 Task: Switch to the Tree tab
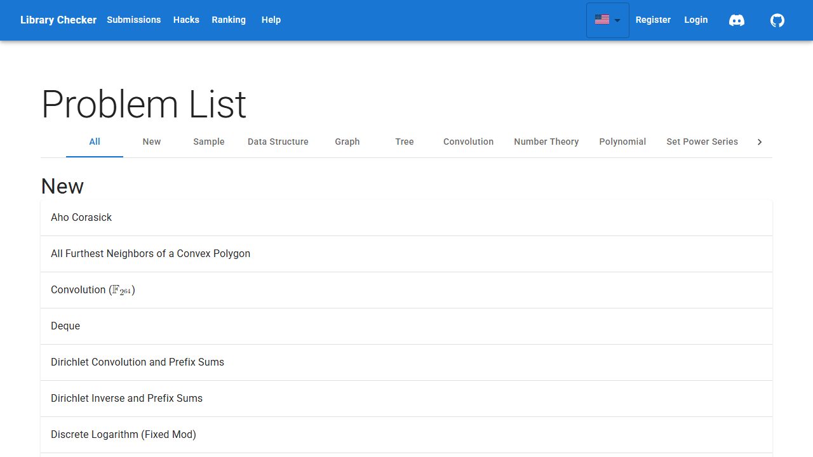click(405, 142)
